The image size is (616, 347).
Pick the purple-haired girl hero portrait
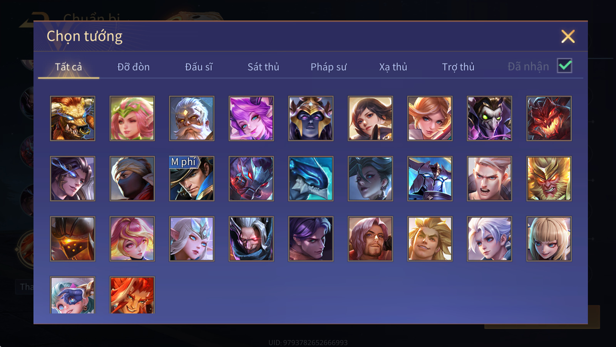click(251, 118)
